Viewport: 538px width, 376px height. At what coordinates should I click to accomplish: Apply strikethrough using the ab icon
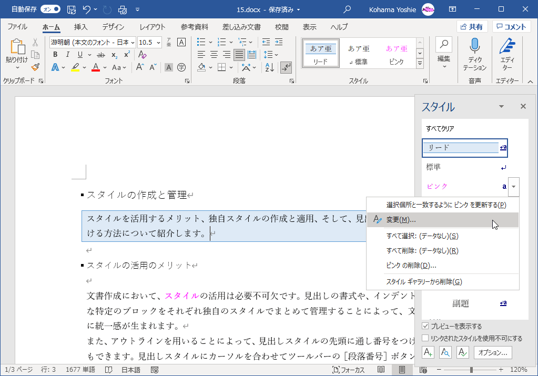[101, 55]
